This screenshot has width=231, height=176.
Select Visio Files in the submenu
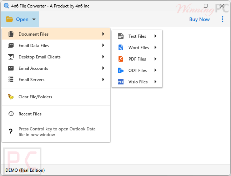click(x=137, y=82)
